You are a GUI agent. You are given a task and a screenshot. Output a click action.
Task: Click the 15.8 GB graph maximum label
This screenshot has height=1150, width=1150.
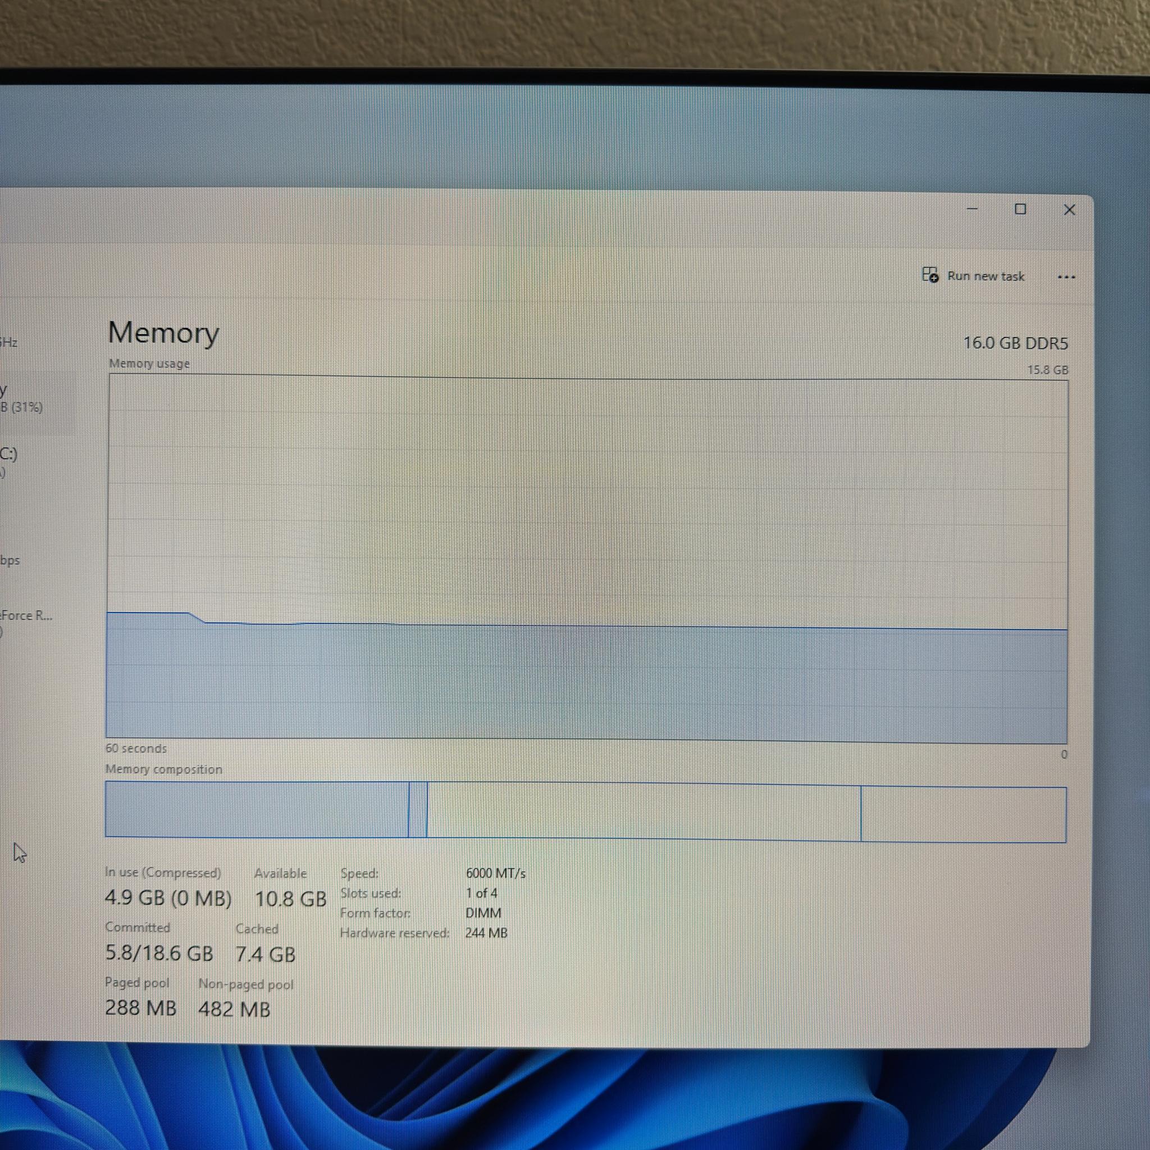[1047, 369]
